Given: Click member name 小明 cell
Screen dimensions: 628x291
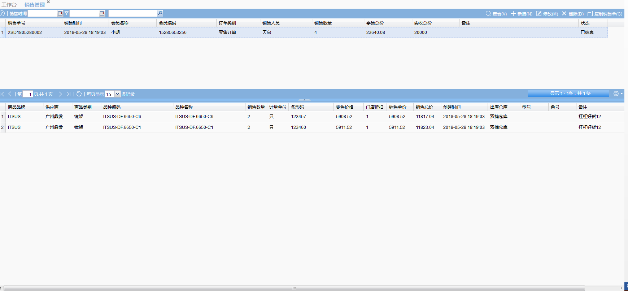Looking at the screenshot, I should (115, 32).
